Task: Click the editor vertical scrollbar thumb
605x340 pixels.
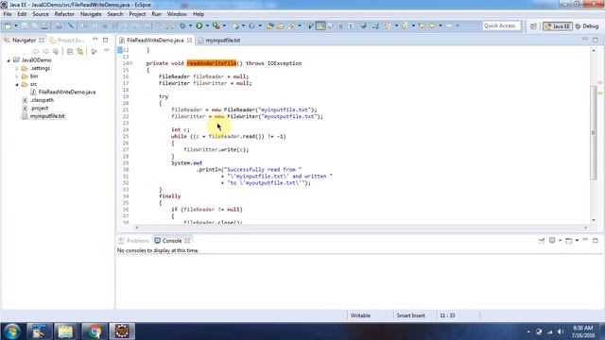Action: [594, 132]
